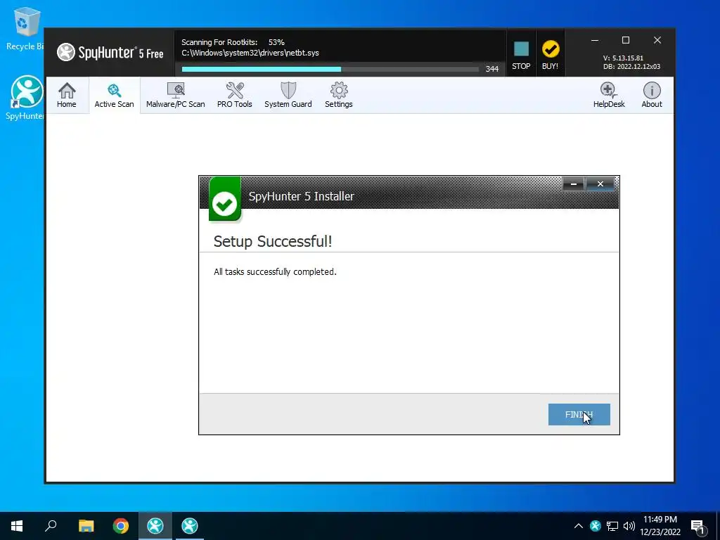Viewport: 720px width, 540px height.
Task: Select the SpyHunter desktop shortcut
Action: (26, 98)
